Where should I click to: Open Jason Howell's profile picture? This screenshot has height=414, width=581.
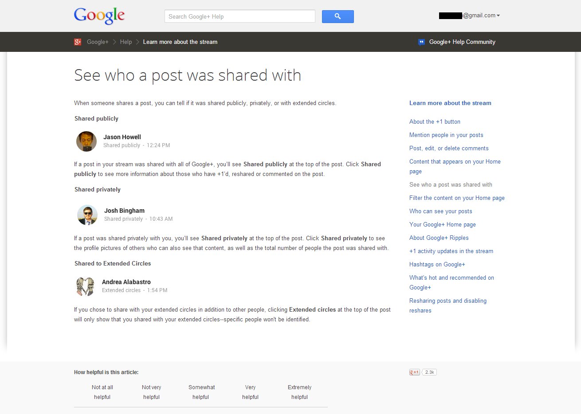click(x=86, y=141)
